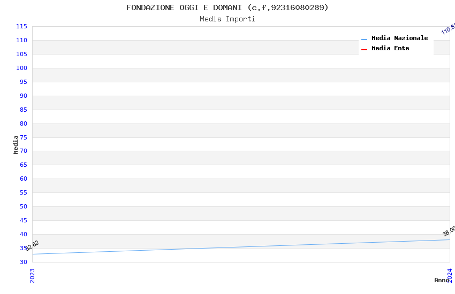Click the 110.81 data label at top right
This screenshot has width=455, height=294.
click(x=448, y=29)
